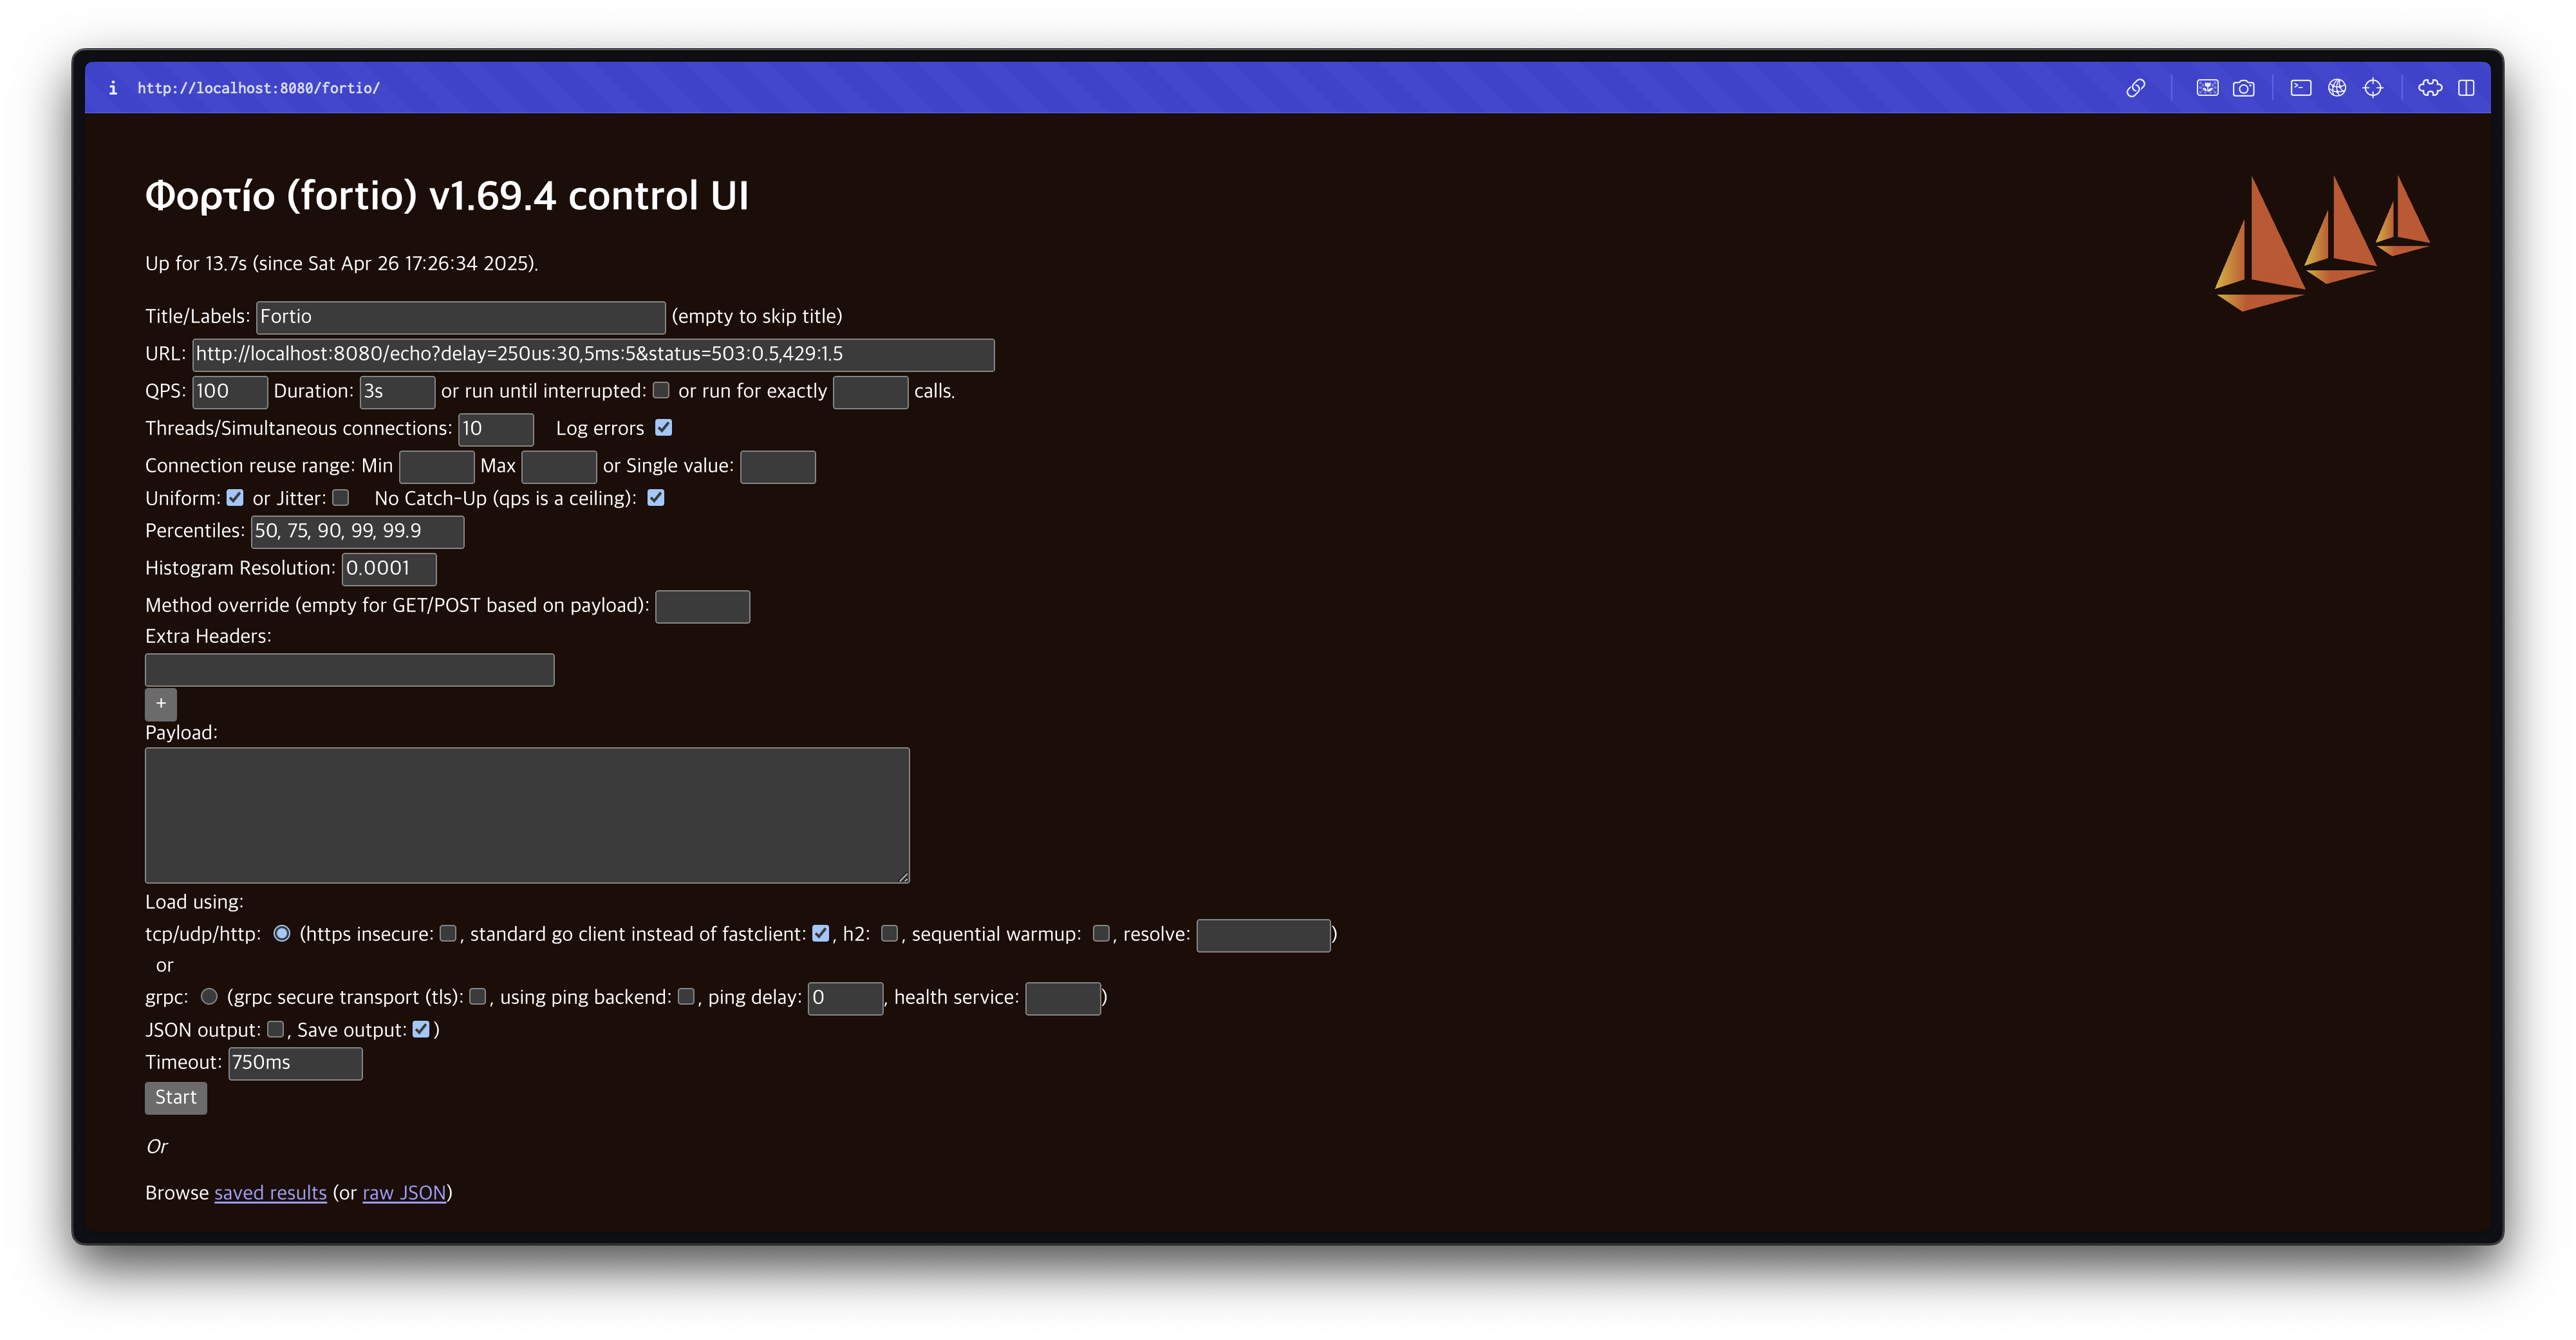Click the Percentiles input field
Viewport: 2576px width, 1340px height.
pos(357,532)
